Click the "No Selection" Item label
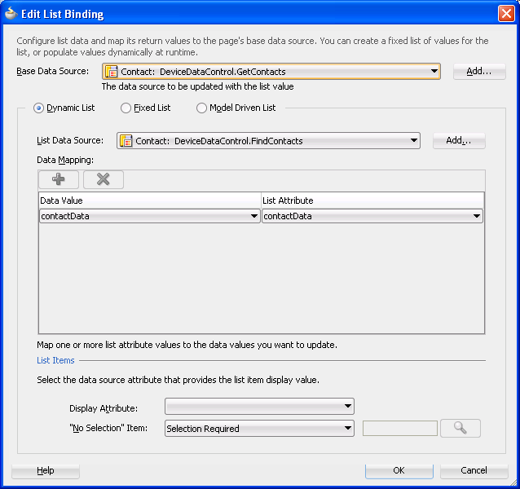This screenshot has width=520, height=489. click(108, 429)
